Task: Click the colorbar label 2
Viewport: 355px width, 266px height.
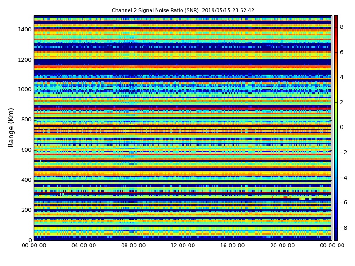Action: (x=342, y=102)
